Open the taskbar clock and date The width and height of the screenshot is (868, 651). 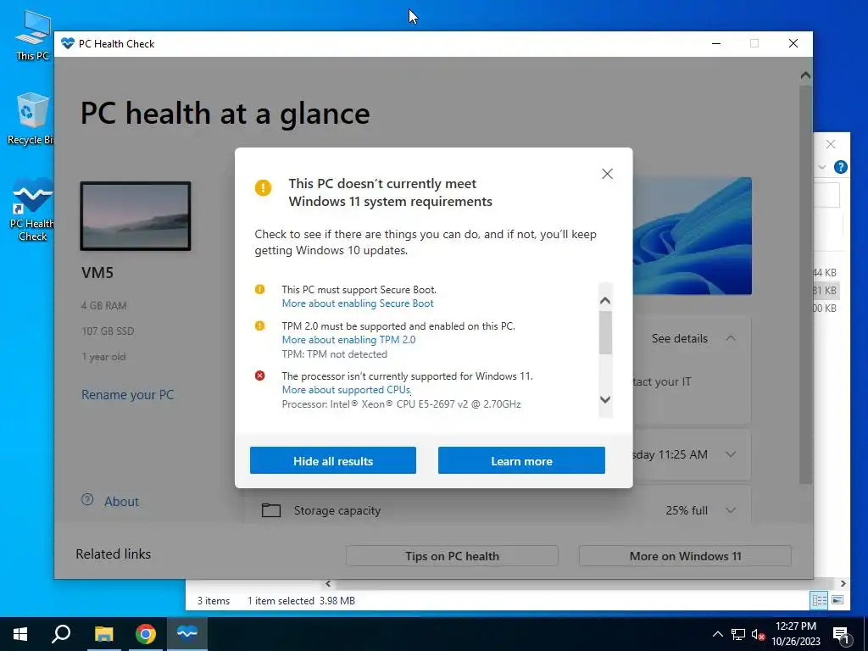pos(796,634)
